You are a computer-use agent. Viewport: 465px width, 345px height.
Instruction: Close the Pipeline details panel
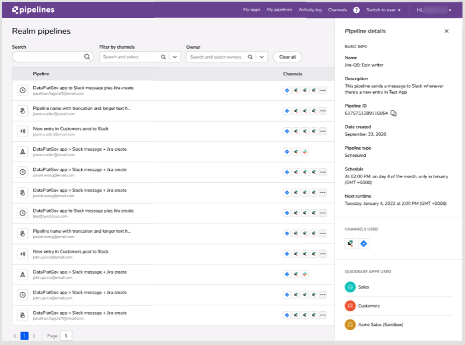pos(447,31)
